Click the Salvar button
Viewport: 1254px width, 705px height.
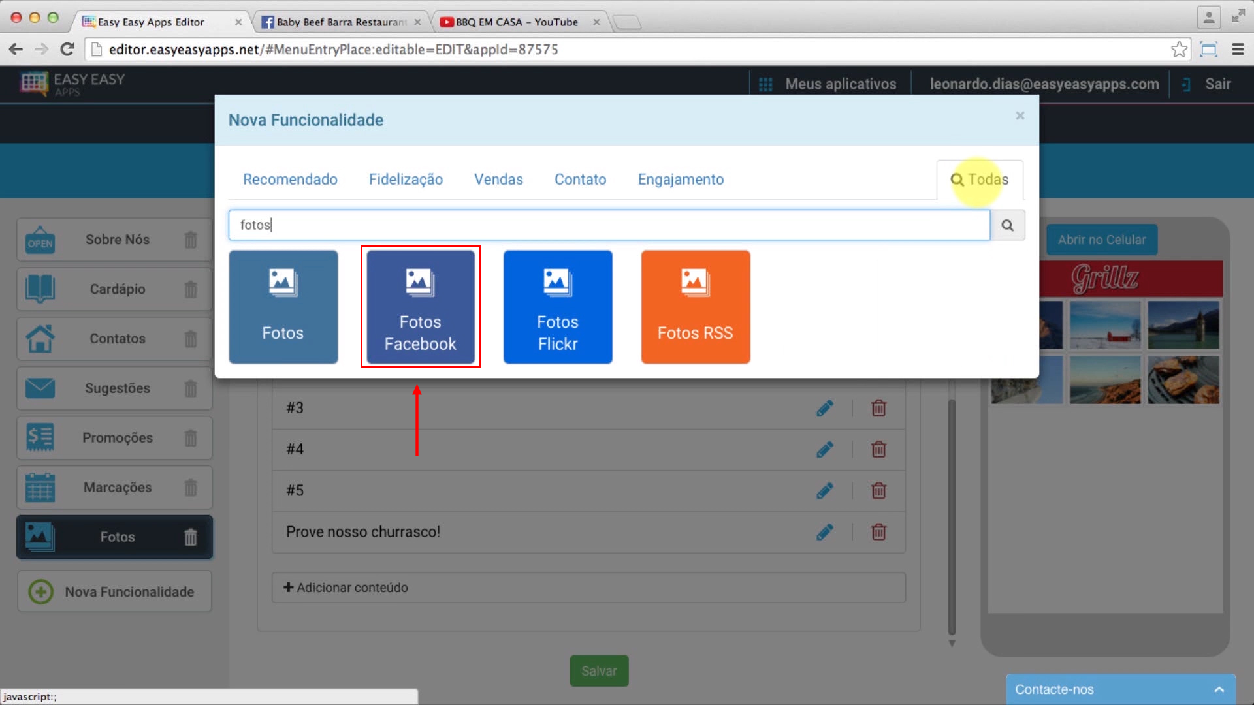point(599,671)
